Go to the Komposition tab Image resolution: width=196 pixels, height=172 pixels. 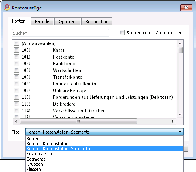[97, 21]
